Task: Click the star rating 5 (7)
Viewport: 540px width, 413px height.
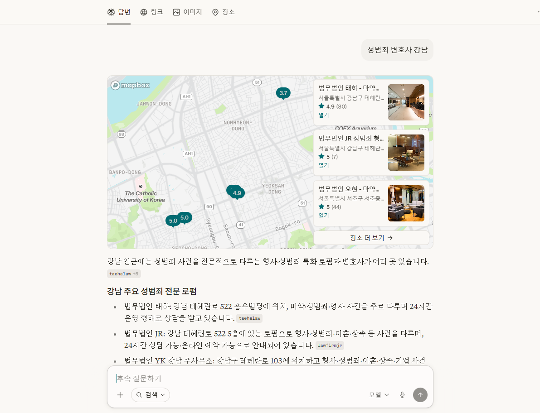Action: tap(328, 157)
